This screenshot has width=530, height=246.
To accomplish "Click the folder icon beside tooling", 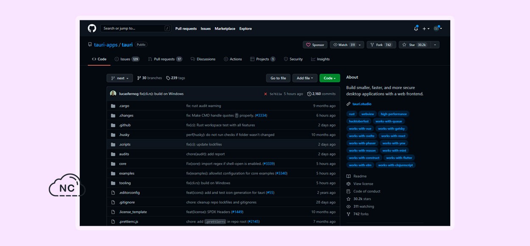I will pyautogui.click(x=113, y=183).
